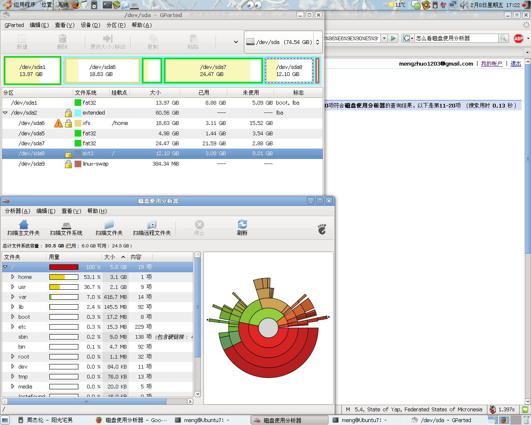Click the date and time clock in panel
Viewport: 531px width, 425px height.
495,5
